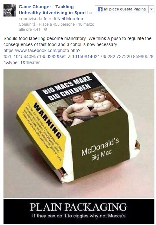The height and width of the screenshot is (225, 156).
Task: Visit Neil Moreton's profile link
Action: point(70,19)
